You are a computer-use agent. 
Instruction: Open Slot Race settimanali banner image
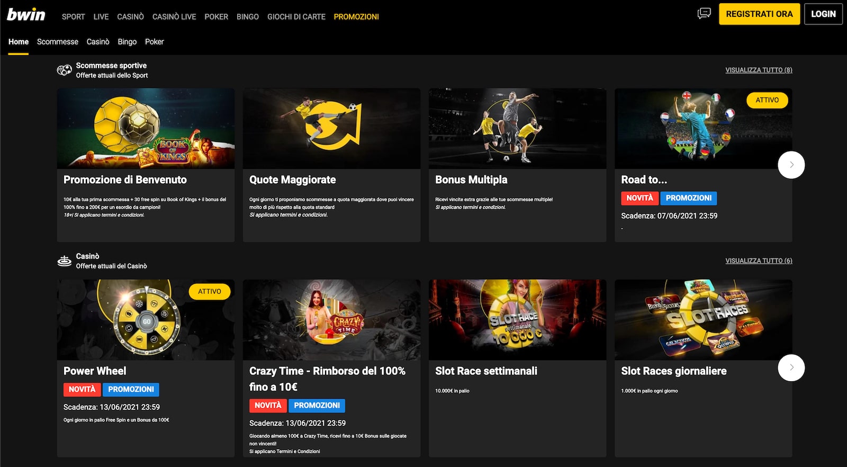[517, 320]
